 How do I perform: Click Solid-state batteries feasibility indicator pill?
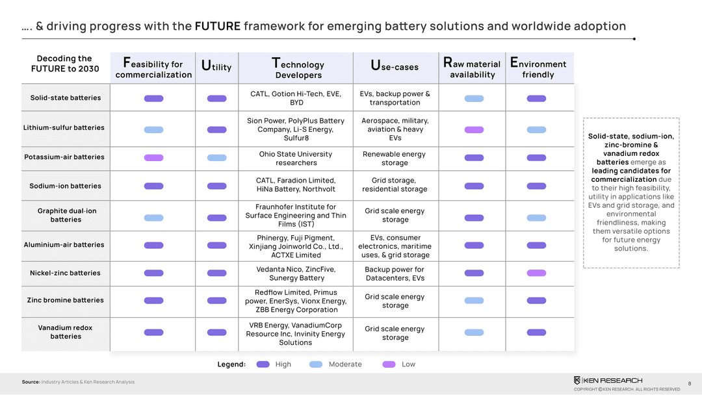(x=154, y=99)
